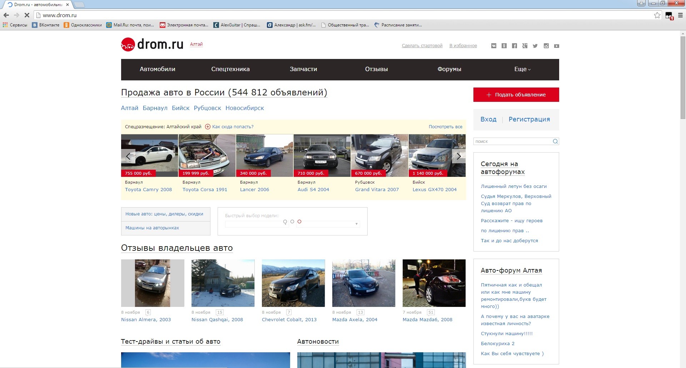Open the Запчасти menu
Screen dimensions: 686x368
(x=303, y=69)
